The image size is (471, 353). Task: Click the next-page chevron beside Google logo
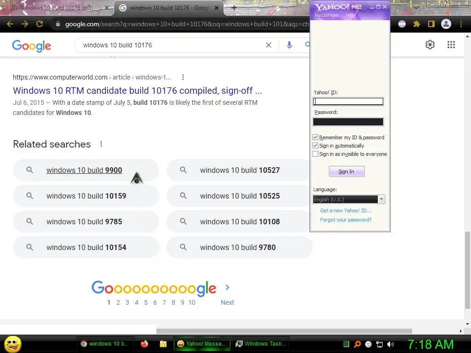[x=227, y=287]
